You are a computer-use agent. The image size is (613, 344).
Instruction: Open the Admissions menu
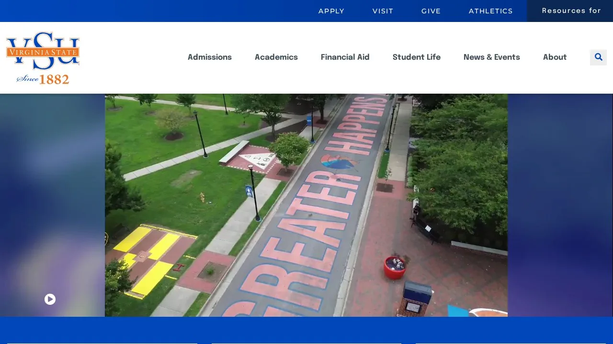(x=210, y=57)
